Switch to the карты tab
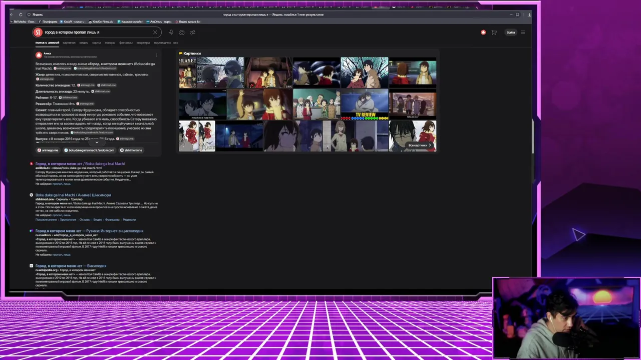This screenshot has height=360, width=641. (97, 42)
